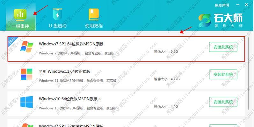Switch to U 盘启动 tab
This screenshot has height=127, width=254.
pos(58,17)
